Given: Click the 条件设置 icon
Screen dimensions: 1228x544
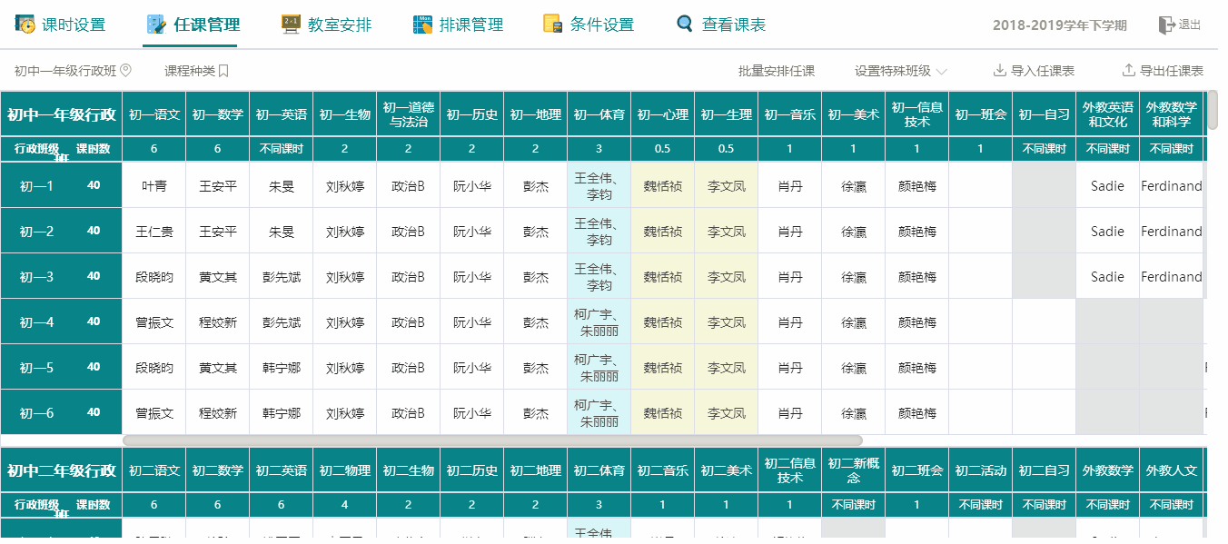Looking at the screenshot, I should (552, 25).
